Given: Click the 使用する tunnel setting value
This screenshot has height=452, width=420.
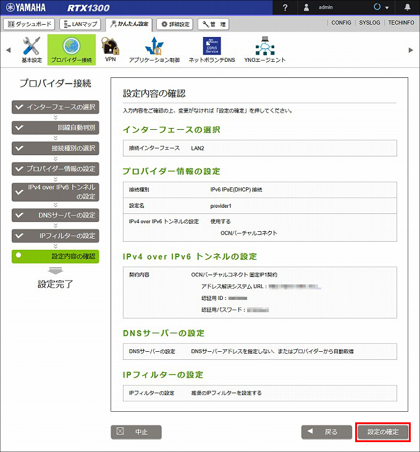Looking at the screenshot, I should tap(220, 221).
